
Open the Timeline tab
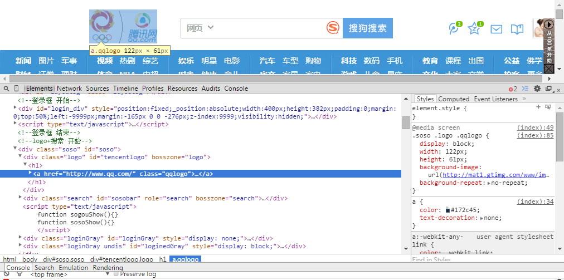[x=125, y=89]
